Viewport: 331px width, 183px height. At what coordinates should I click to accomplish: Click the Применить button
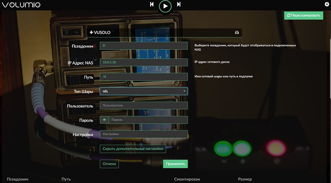pyautogui.click(x=176, y=164)
